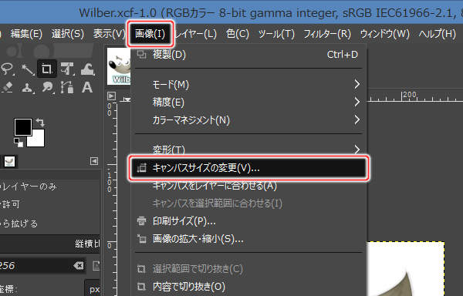Select the Eraser tool
Image resolution: width=463 pixels, height=296 pixels.
pos(7,87)
